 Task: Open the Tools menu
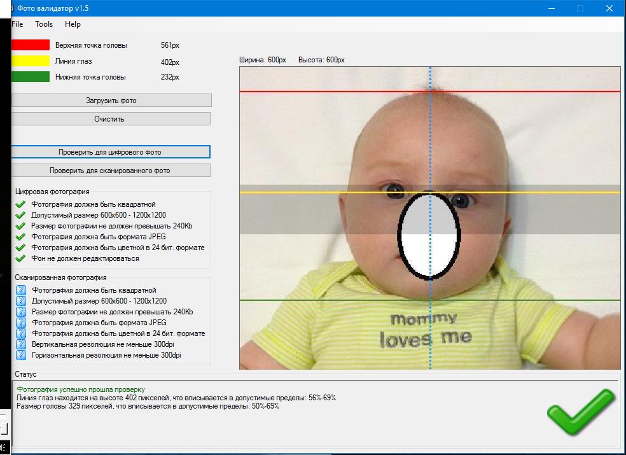coord(44,24)
